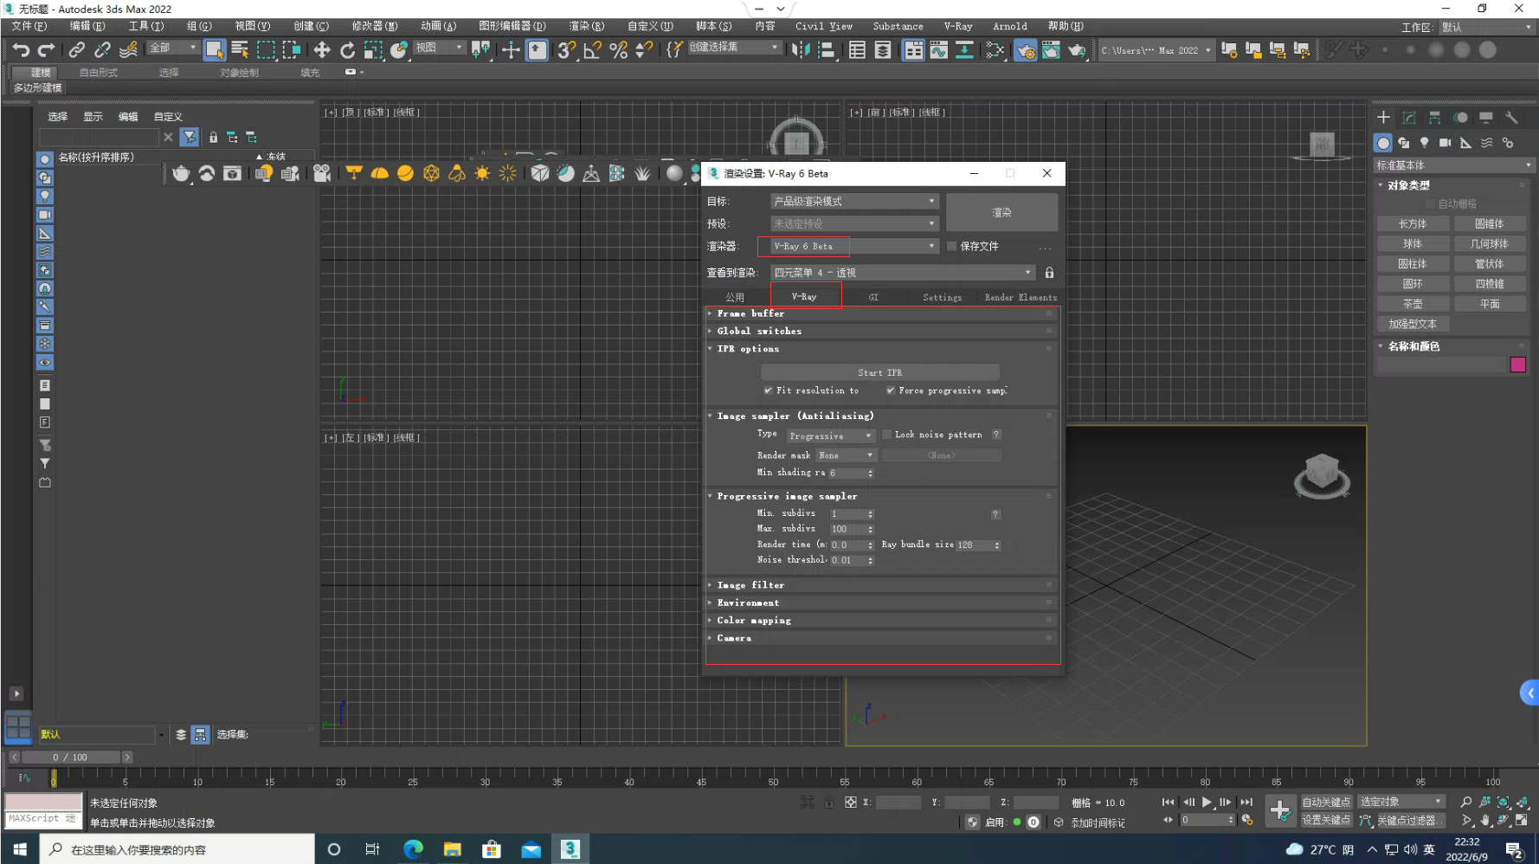The width and height of the screenshot is (1539, 864).
Task: Open the Arnold menu
Action: [1010, 26]
